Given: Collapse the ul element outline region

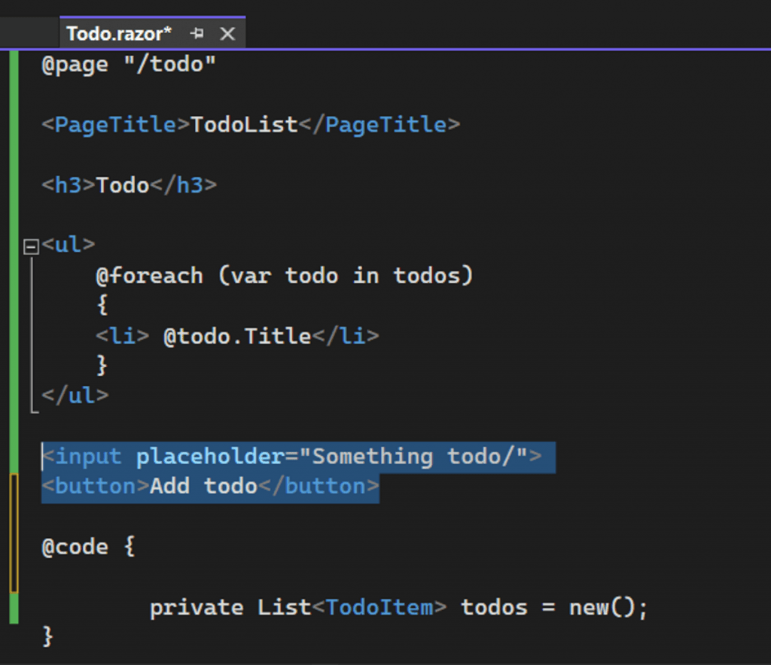Looking at the screenshot, I should click(30, 244).
